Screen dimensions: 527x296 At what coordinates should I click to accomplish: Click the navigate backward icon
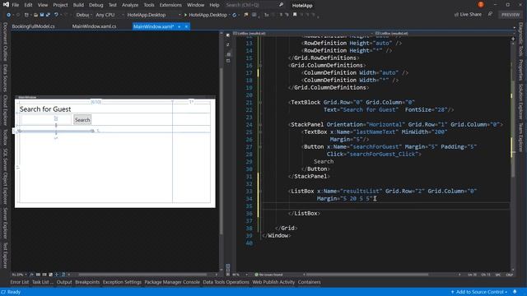(9, 15)
